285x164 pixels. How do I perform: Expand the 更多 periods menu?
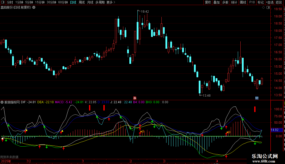pos(111,2)
